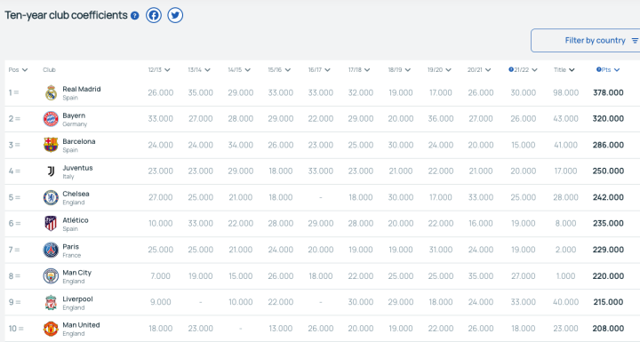The width and height of the screenshot is (640, 342).
Task: Open the Filter by country dropdown
Action: click(x=585, y=40)
